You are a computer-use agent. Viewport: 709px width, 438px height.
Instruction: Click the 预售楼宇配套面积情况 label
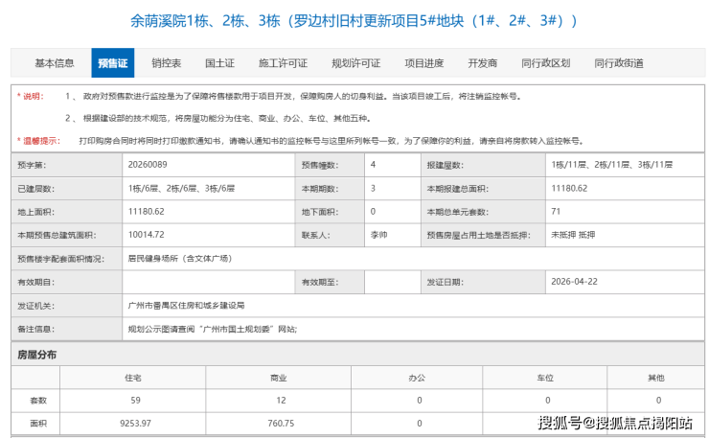click(60, 259)
